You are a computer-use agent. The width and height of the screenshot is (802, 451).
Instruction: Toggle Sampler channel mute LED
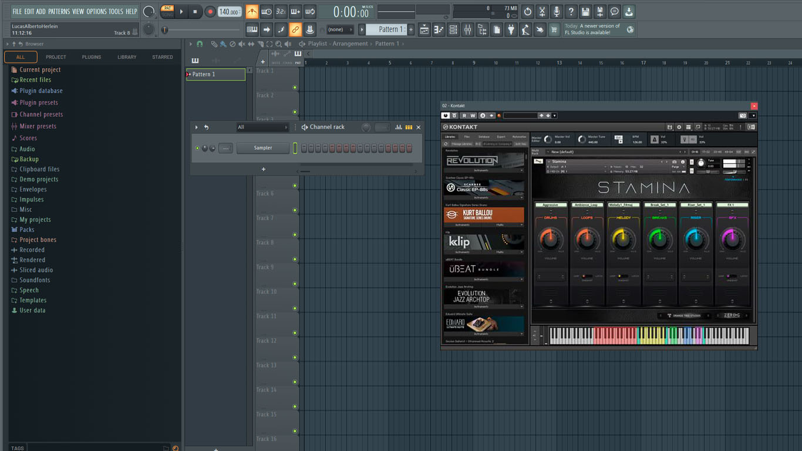(x=197, y=148)
